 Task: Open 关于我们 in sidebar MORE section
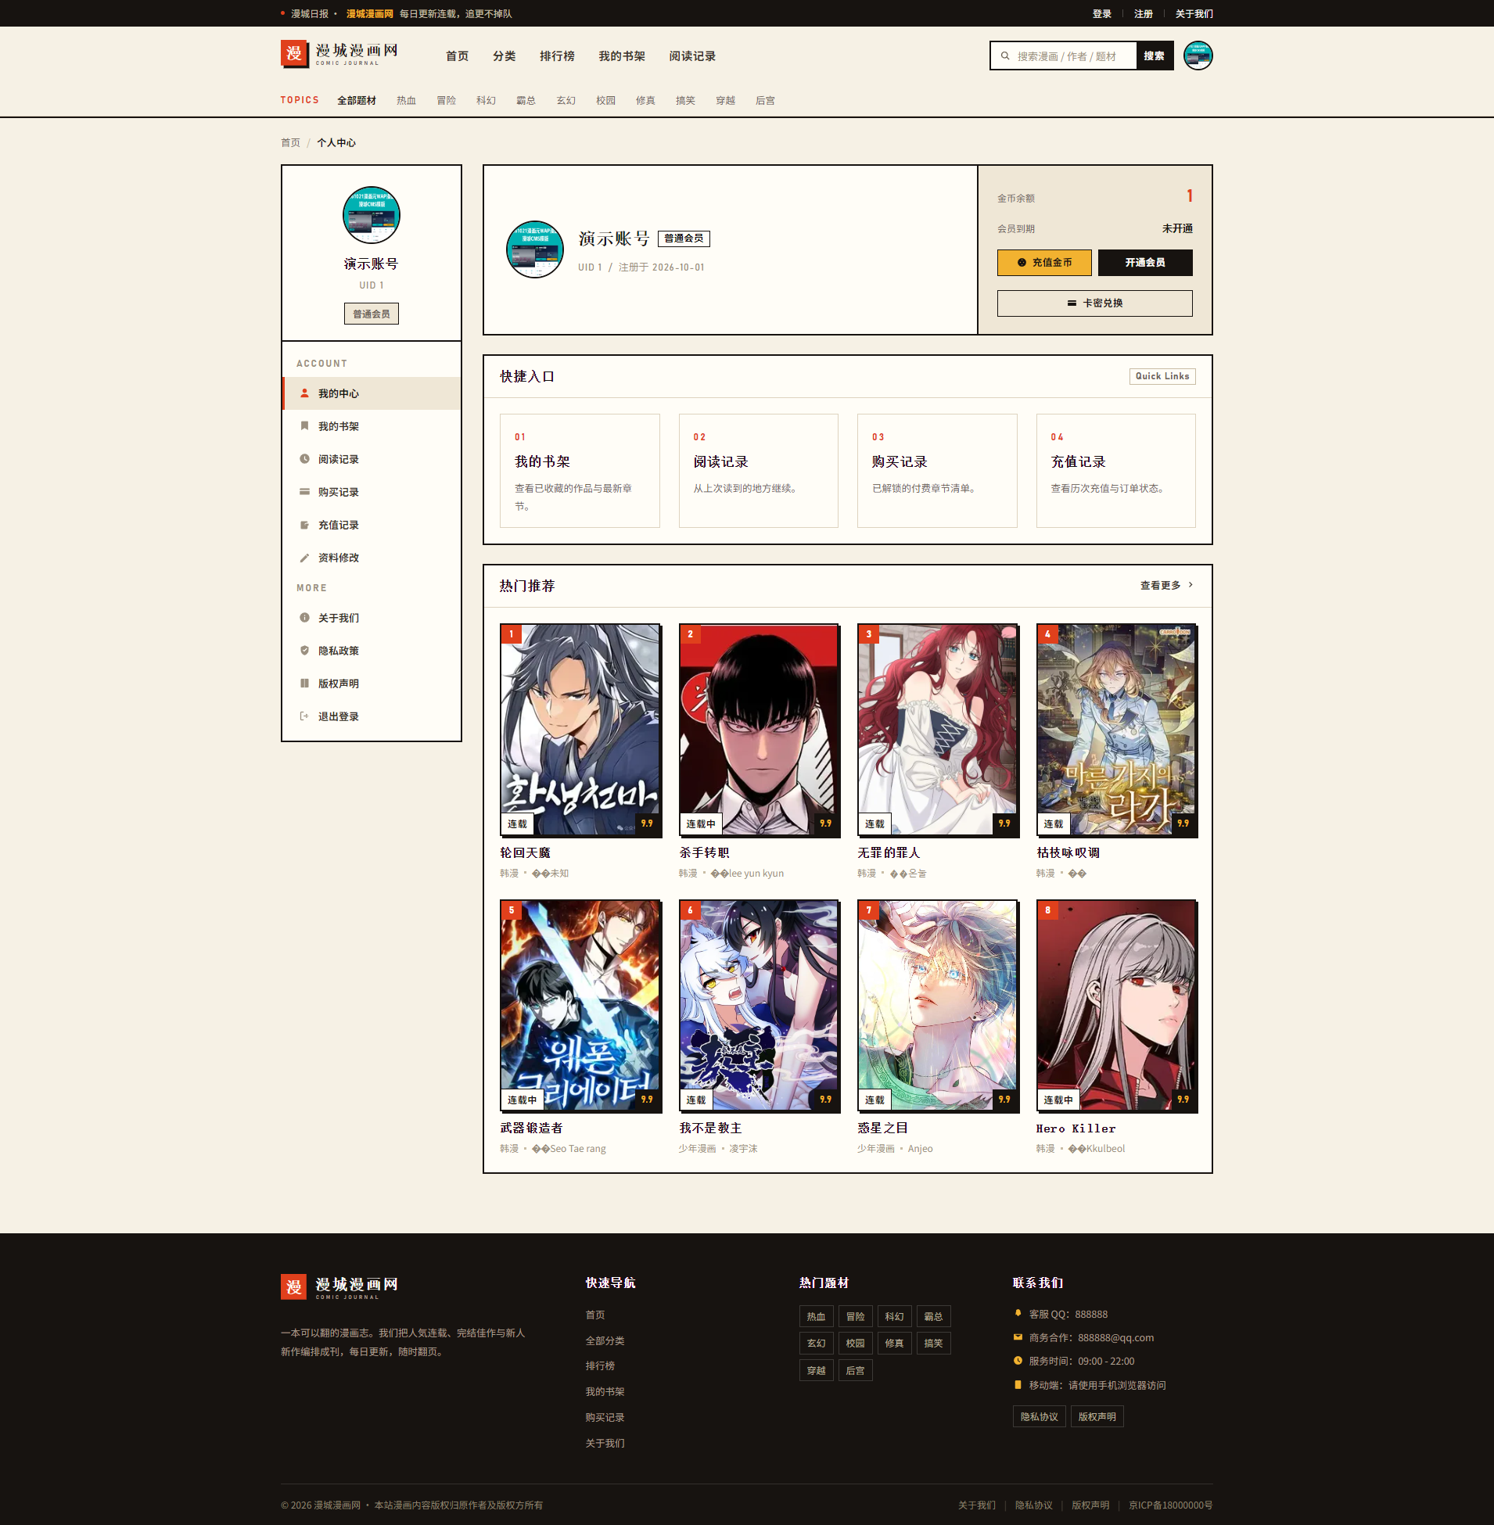[x=371, y=618]
